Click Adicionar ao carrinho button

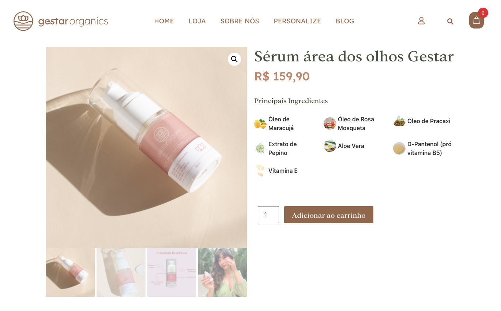pos(329,215)
